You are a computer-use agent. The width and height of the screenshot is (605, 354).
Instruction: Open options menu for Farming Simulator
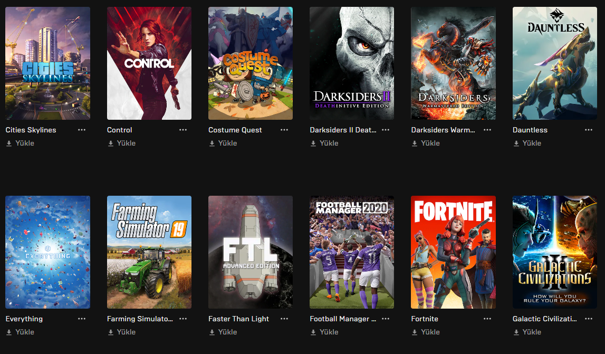pyautogui.click(x=183, y=319)
